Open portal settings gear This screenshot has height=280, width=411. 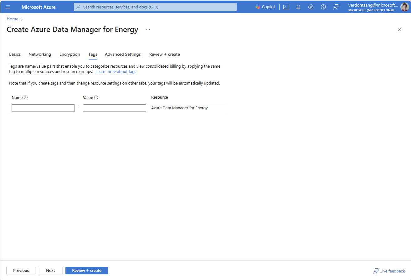click(311, 7)
